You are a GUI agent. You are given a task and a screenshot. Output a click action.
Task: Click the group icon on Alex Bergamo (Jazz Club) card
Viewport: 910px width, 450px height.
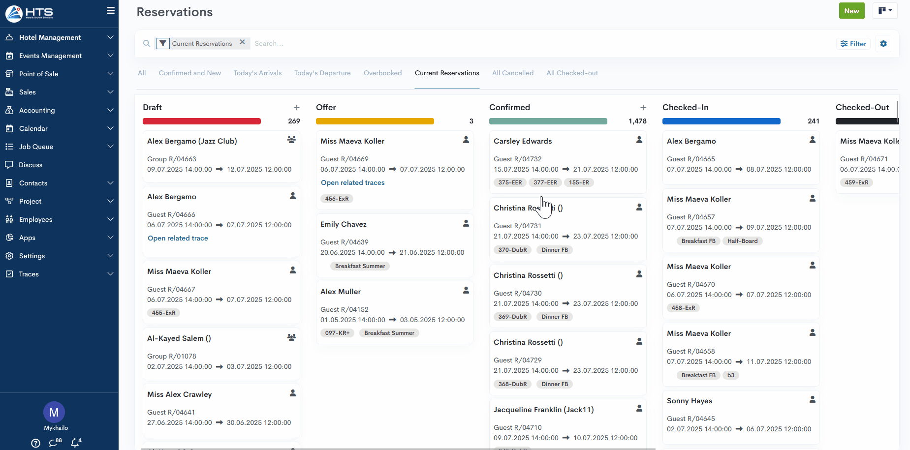[291, 140]
